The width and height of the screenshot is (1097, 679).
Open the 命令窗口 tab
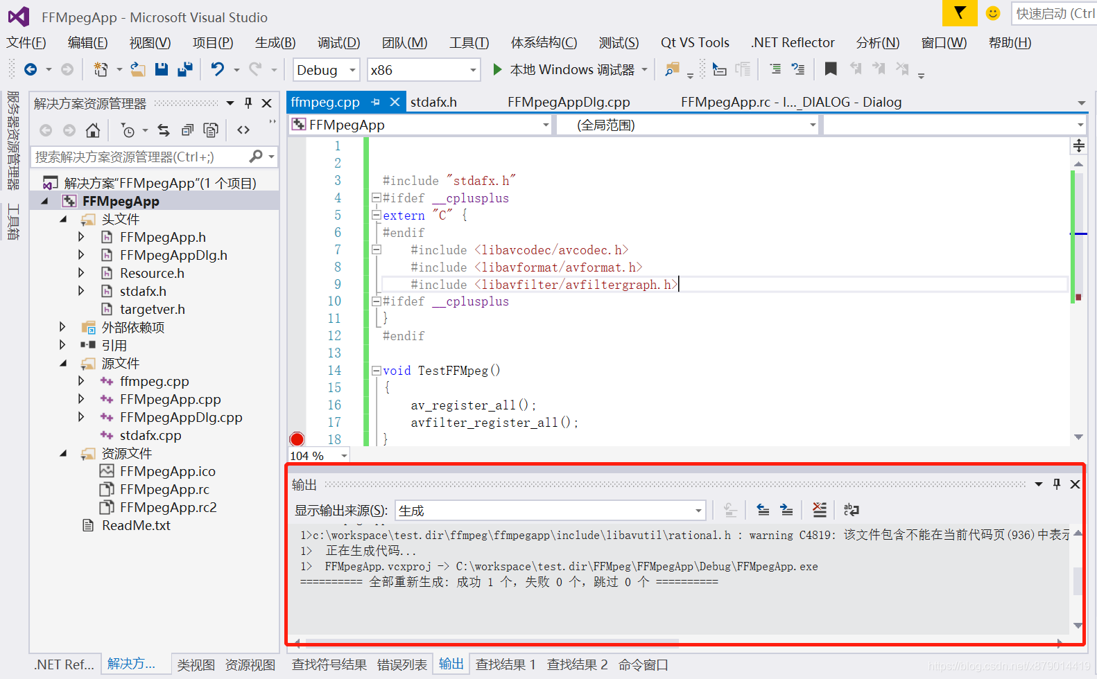tap(643, 664)
